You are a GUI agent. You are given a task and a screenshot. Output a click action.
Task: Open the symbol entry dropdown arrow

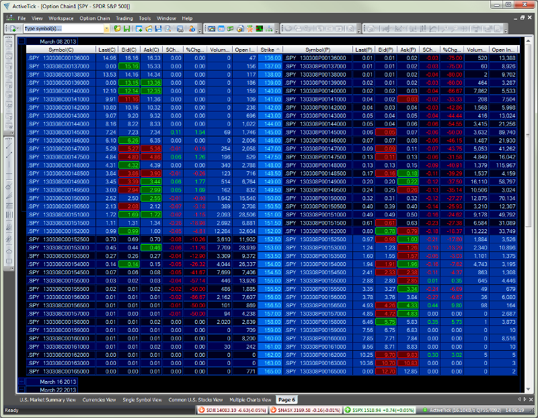pyautogui.click(x=106, y=29)
